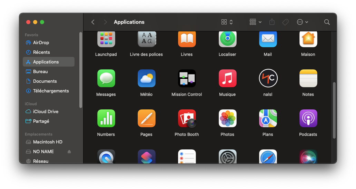Select the Maison app icon

[x=308, y=39]
